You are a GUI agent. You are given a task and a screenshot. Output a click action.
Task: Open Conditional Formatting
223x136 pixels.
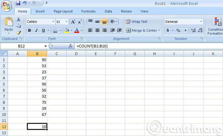point(215,26)
